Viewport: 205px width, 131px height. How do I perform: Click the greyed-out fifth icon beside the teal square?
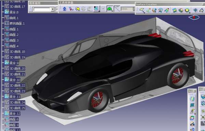click(x=90, y=9)
